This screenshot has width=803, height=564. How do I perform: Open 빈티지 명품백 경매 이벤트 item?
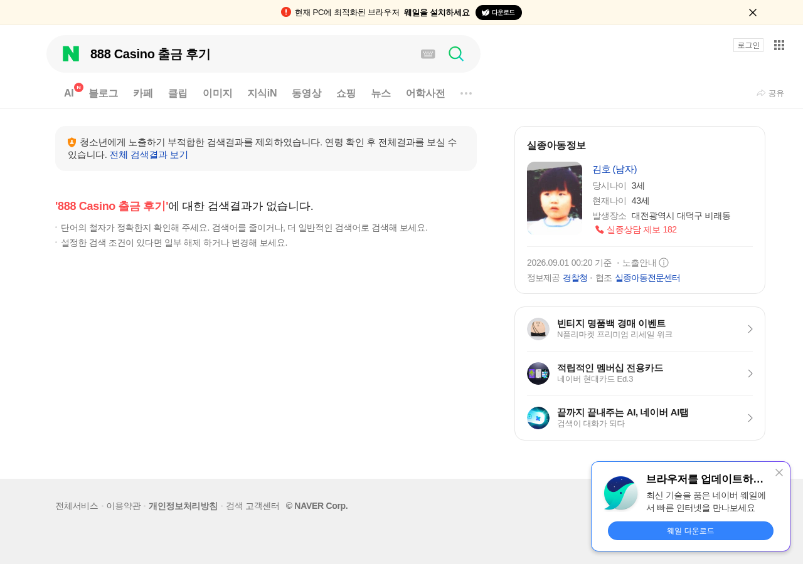pos(640,329)
